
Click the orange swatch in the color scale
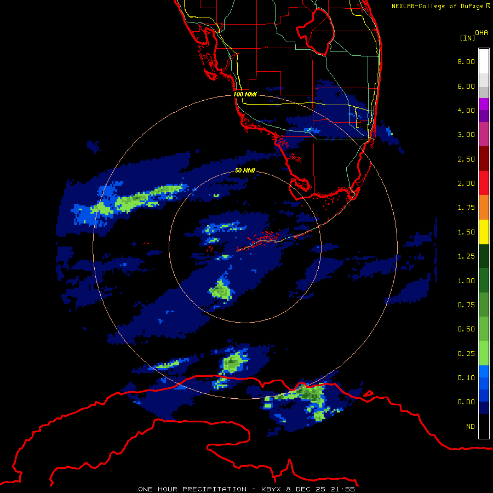click(484, 208)
